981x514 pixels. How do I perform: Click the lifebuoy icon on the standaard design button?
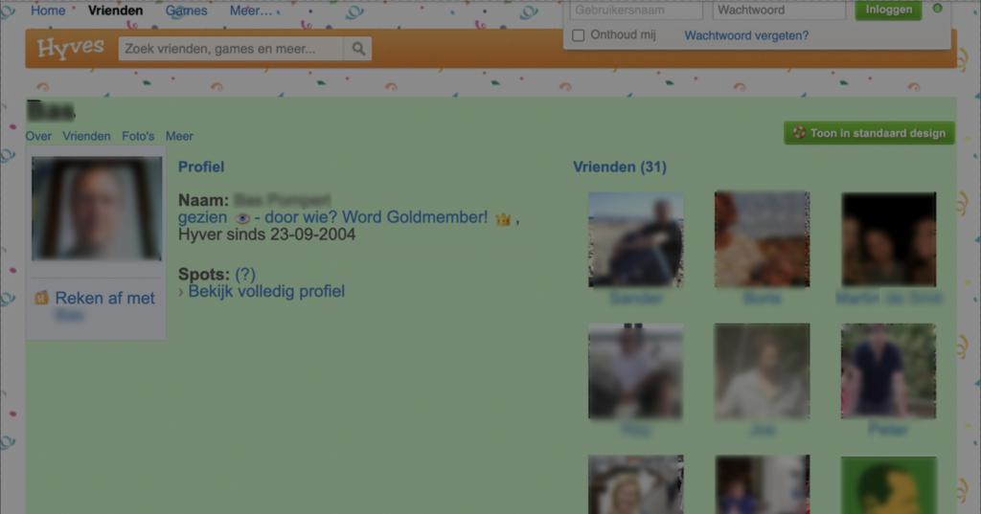[797, 133]
